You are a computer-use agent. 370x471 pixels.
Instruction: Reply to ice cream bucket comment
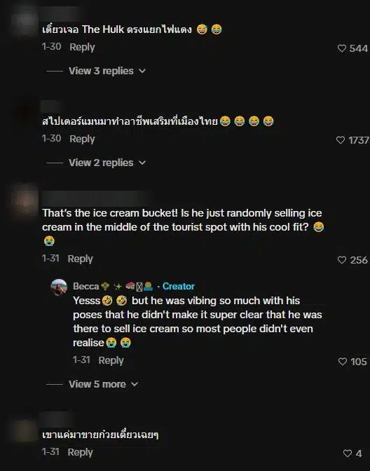80,259
